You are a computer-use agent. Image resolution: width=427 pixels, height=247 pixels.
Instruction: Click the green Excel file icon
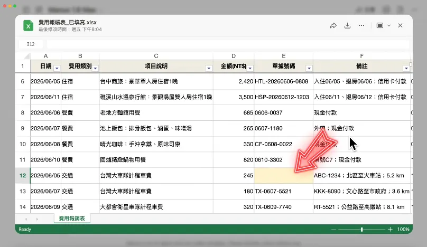pyautogui.click(x=28, y=25)
